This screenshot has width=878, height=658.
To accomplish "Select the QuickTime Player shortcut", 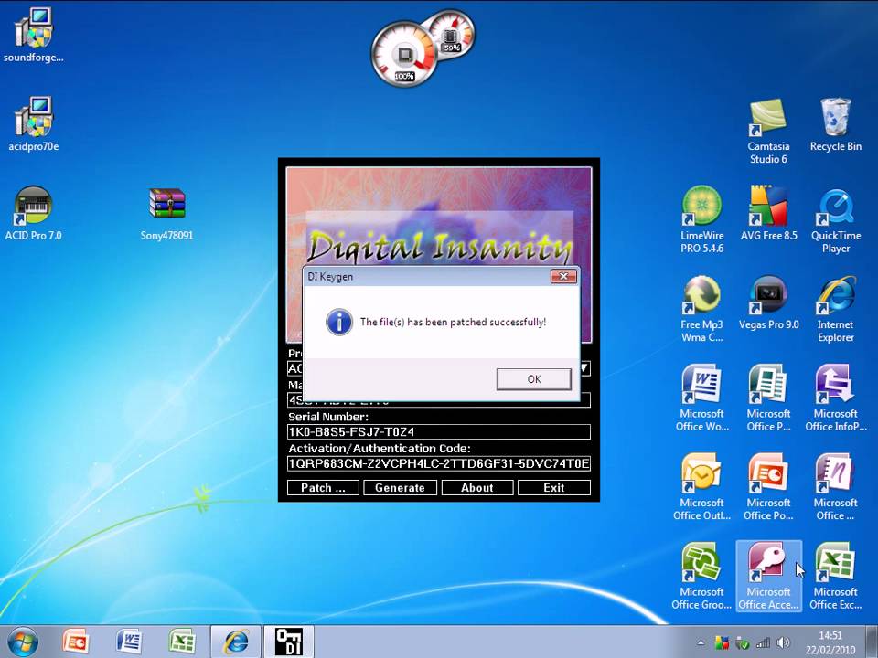I will coord(835,220).
